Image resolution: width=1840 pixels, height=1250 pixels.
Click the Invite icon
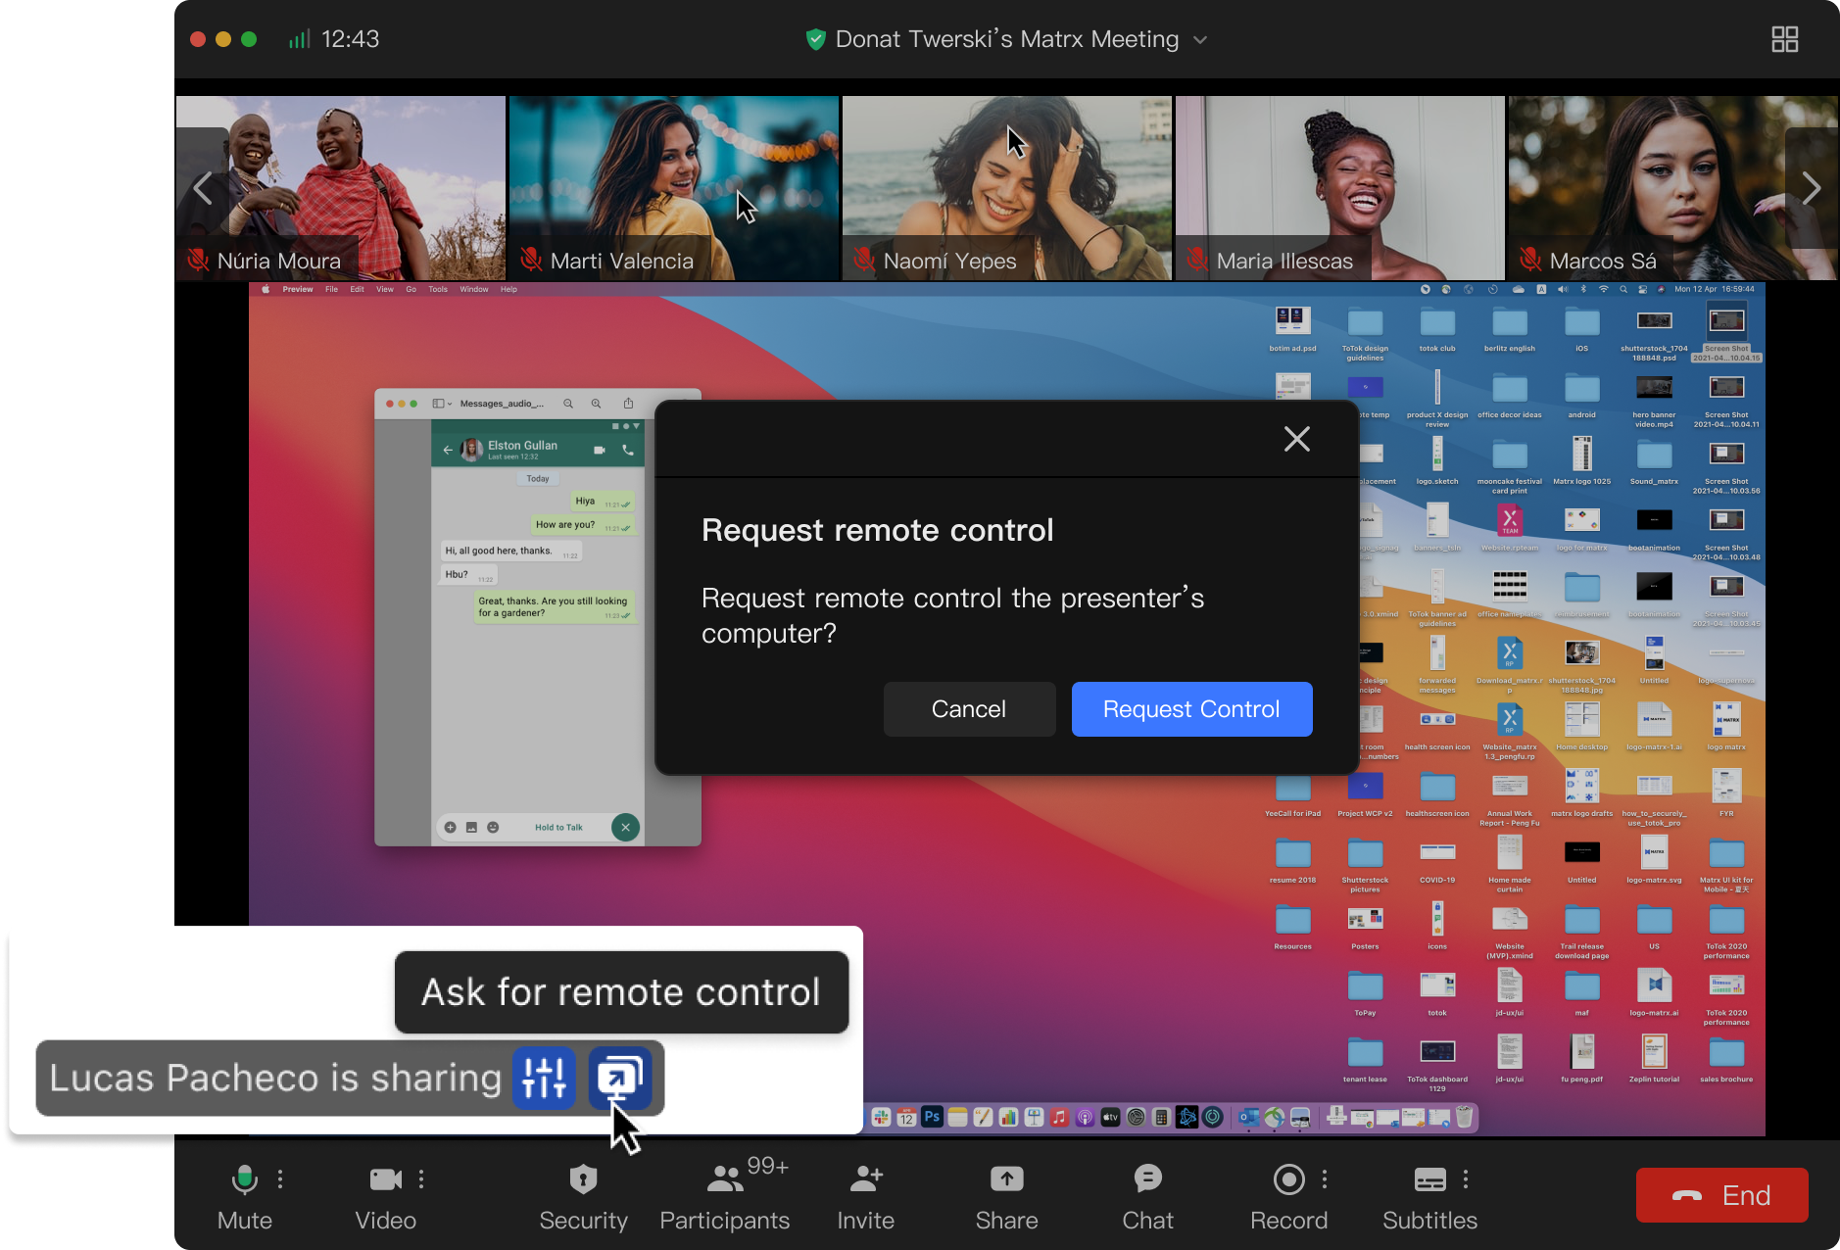[866, 1179]
